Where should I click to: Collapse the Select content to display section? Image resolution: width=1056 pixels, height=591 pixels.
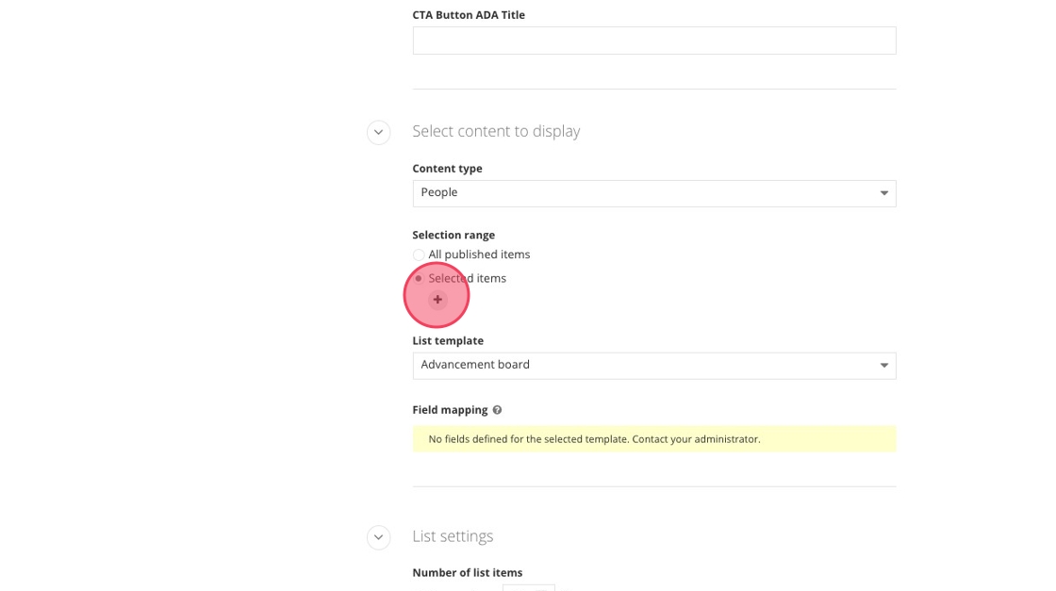378,132
